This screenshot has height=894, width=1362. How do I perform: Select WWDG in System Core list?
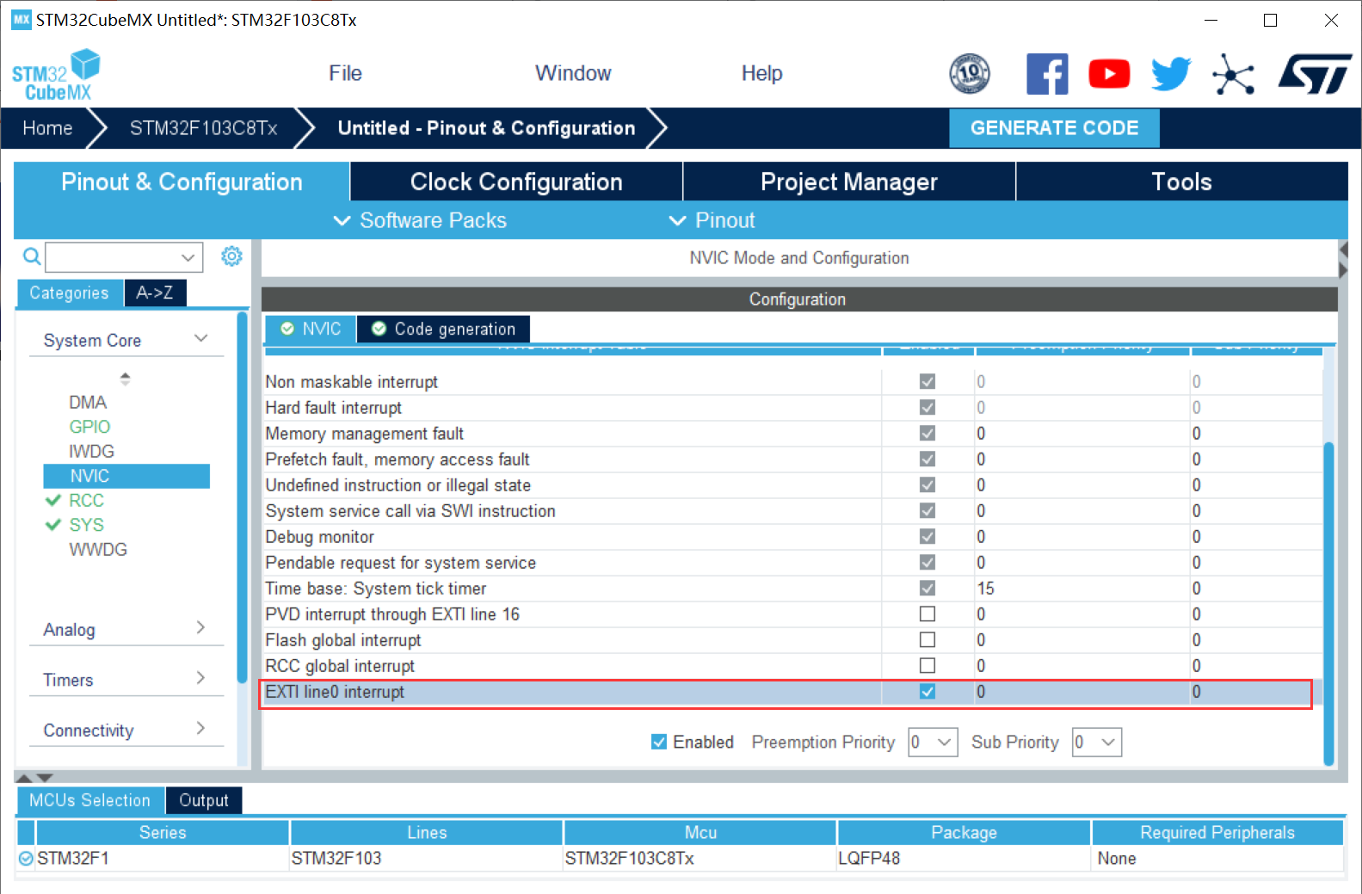(98, 549)
